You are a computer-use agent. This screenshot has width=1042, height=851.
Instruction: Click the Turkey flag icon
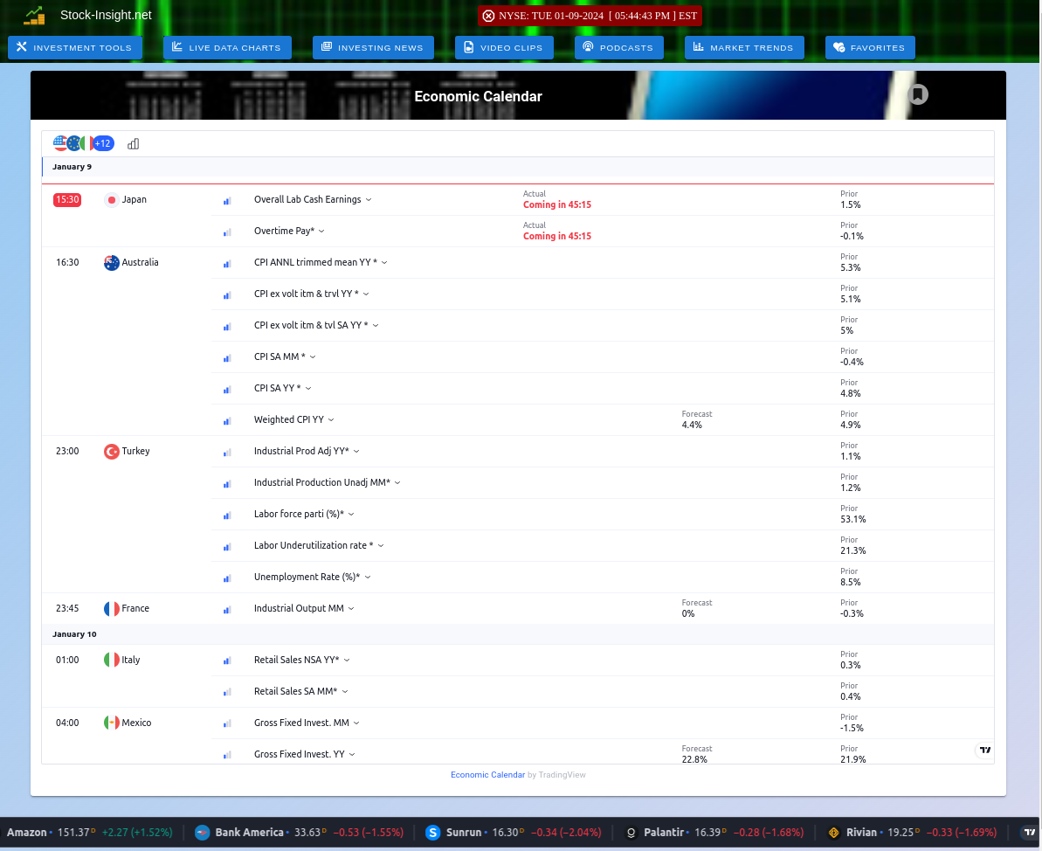(112, 452)
